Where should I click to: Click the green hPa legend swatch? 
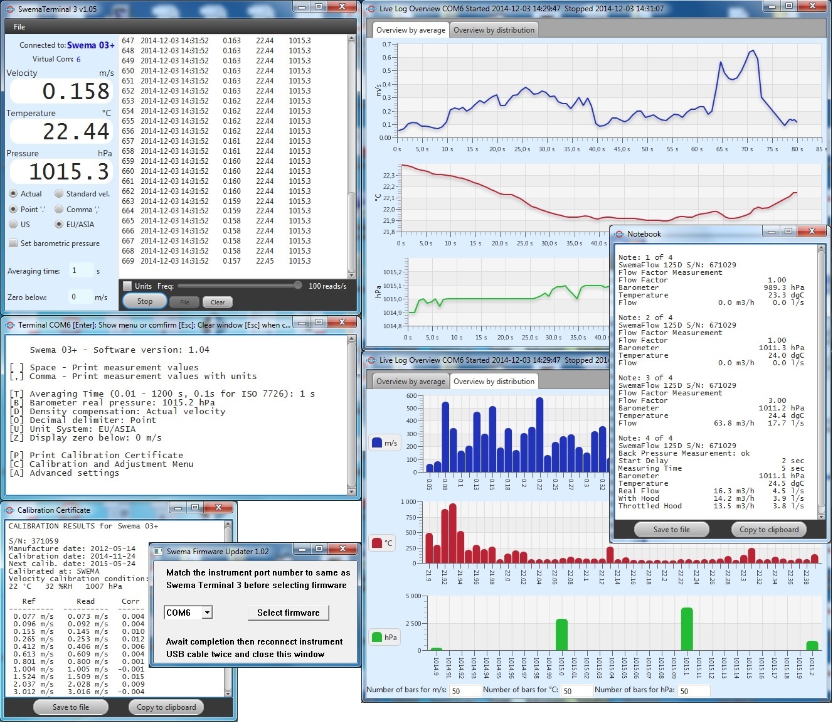click(377, 637)
